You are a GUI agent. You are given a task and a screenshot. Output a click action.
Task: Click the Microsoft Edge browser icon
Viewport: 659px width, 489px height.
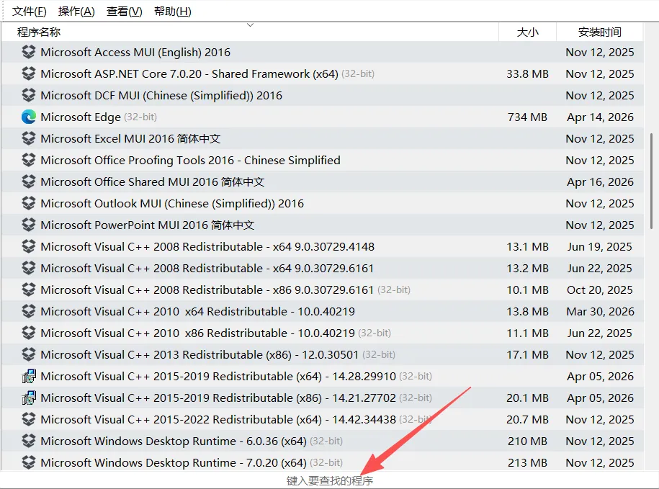[29, 117]
